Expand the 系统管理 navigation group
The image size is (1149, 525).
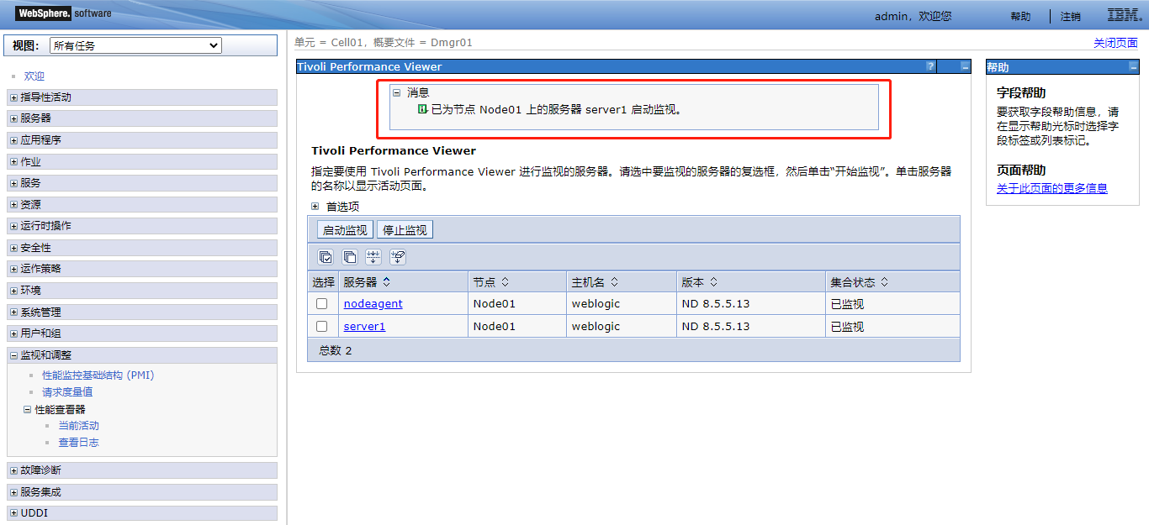13,312
